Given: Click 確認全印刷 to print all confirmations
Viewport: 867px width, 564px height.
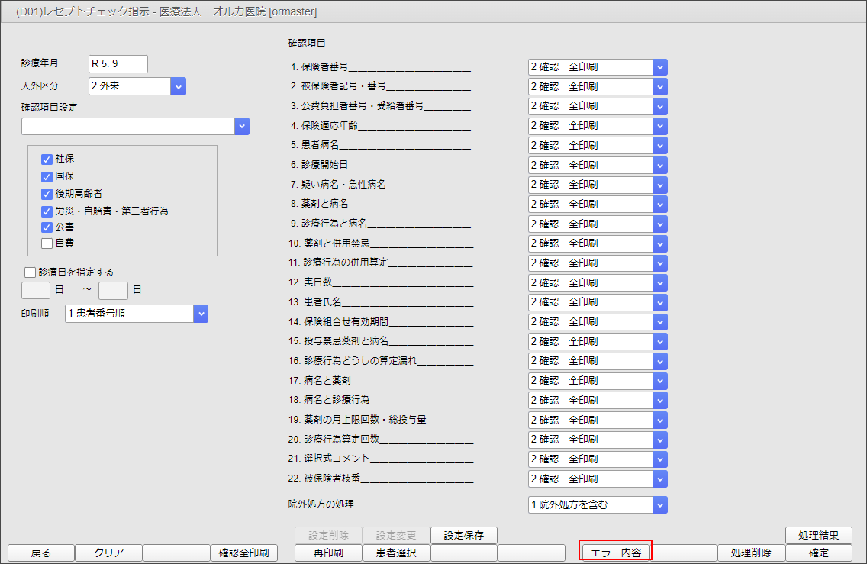Looking at the screenshot, I should point(243,553).
